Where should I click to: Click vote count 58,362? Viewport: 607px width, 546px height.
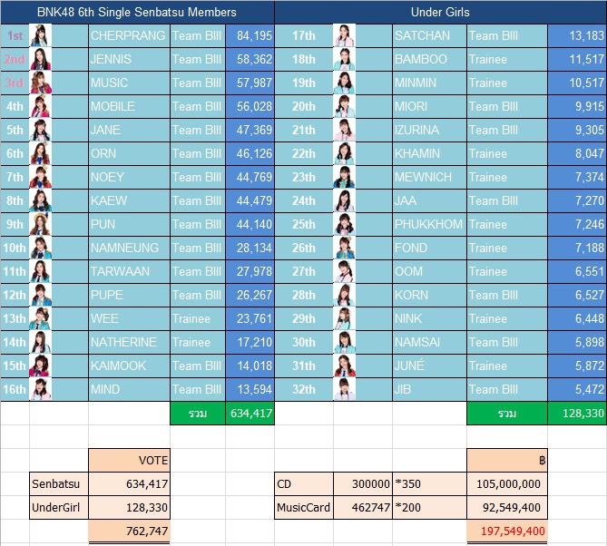click(x=250, y=59)
